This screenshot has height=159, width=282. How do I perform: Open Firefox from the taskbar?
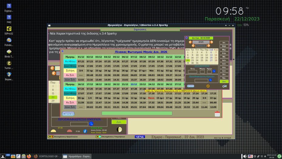click(x=29, y=156)
